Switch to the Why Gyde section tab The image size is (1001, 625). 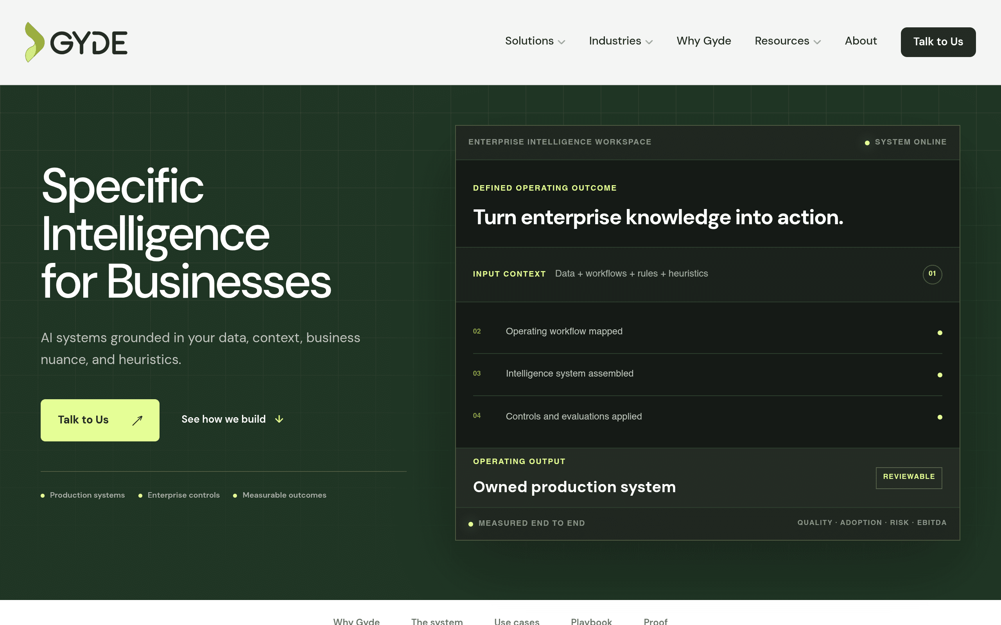click(357, 621)
